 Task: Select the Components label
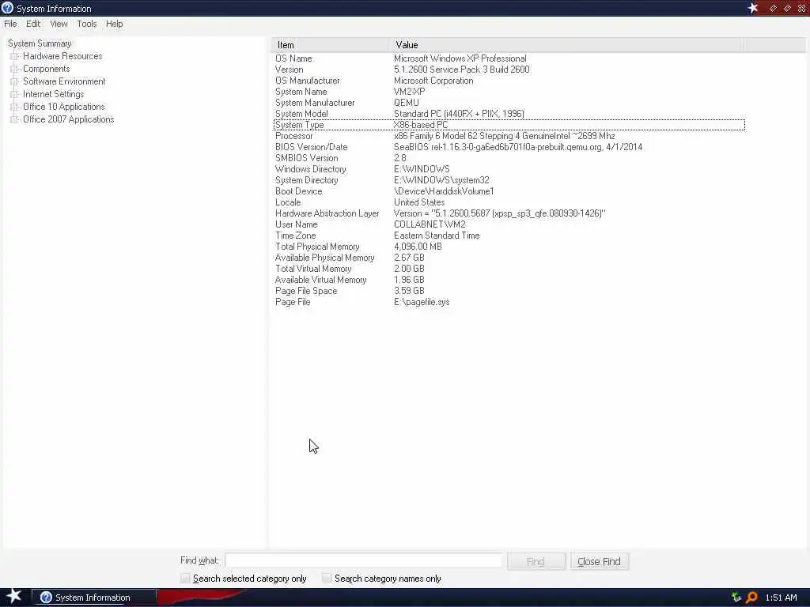(x=47, y=69)
